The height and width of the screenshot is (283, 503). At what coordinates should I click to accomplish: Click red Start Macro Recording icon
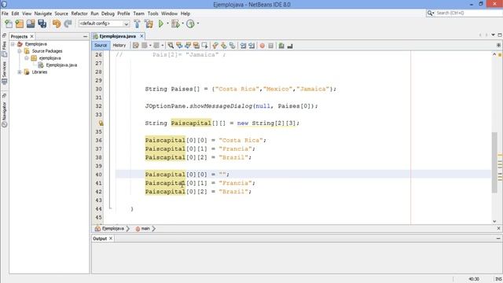[263, 46]
